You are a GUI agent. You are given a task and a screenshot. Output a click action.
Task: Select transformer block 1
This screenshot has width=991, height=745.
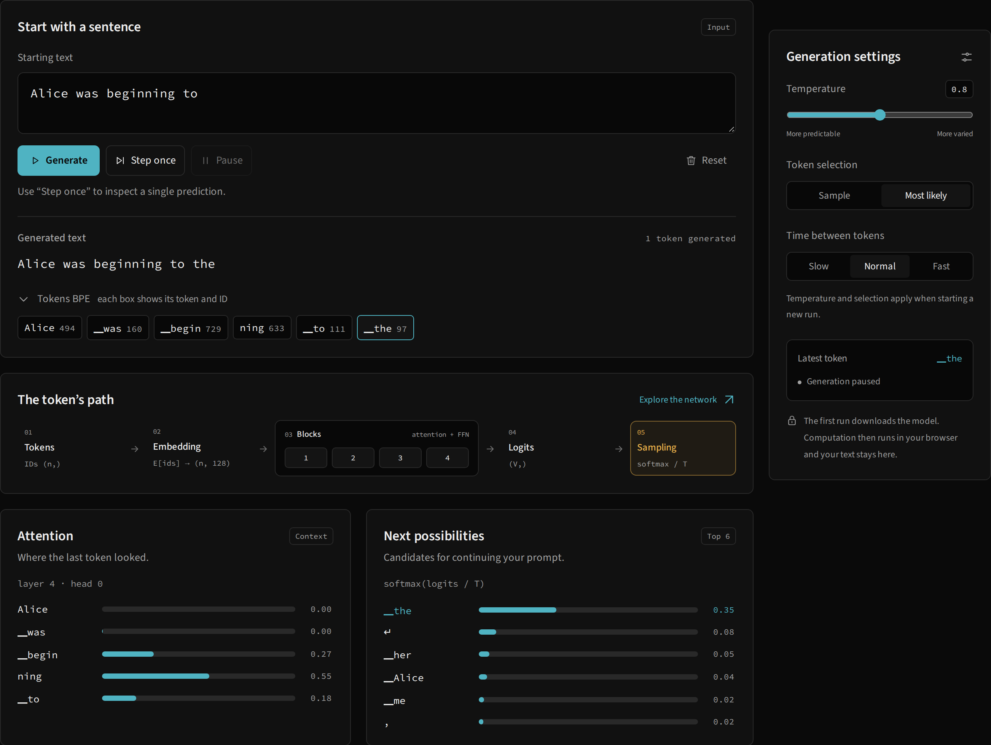tap(306, 458)
